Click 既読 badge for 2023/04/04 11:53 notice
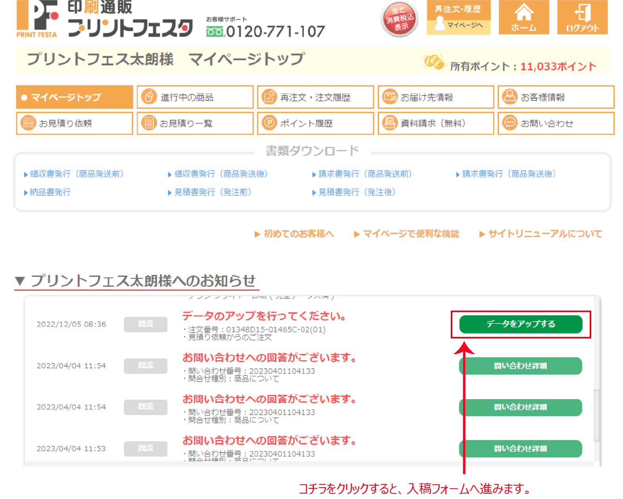This screenshot has height=499, width=623. (146, 449)
